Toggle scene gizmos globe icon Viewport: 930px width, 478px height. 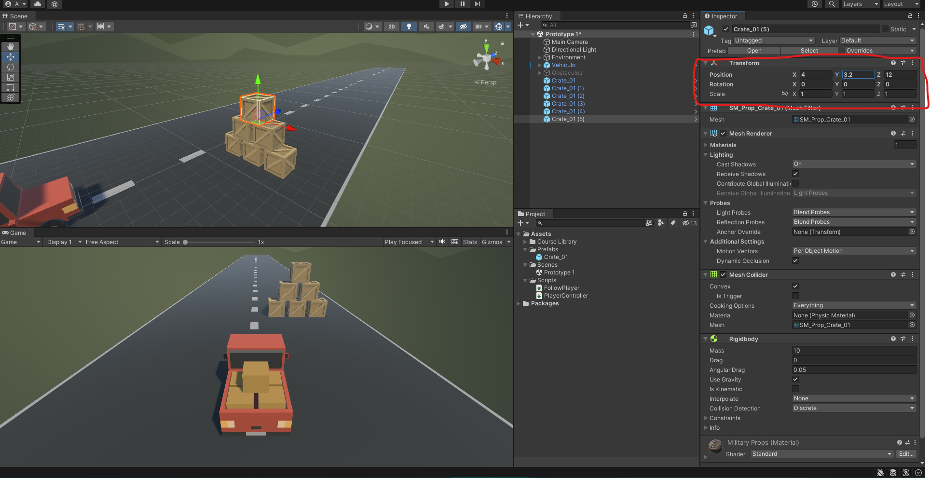[499, 27]
